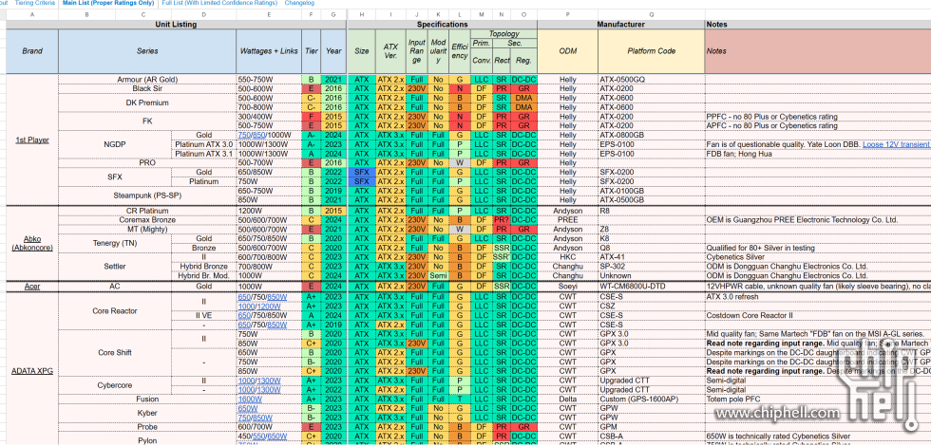Select the Core Reactor series cell
Screen dimensions: 931x446
coord(115,310)
